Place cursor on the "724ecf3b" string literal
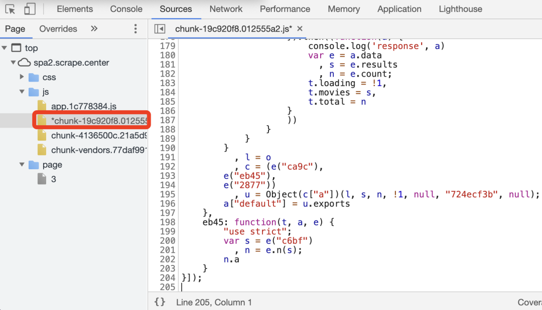Image resolution: width=542 pixels, height=310 pixels. (x=472, y=194)
